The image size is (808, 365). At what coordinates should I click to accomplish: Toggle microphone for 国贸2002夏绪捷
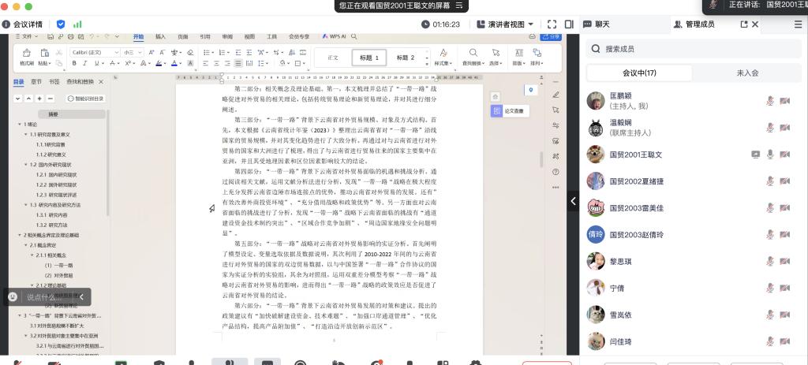[770, 181]
